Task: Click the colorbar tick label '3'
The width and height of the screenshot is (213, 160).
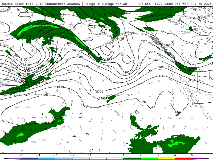Action: pos(158,155)
